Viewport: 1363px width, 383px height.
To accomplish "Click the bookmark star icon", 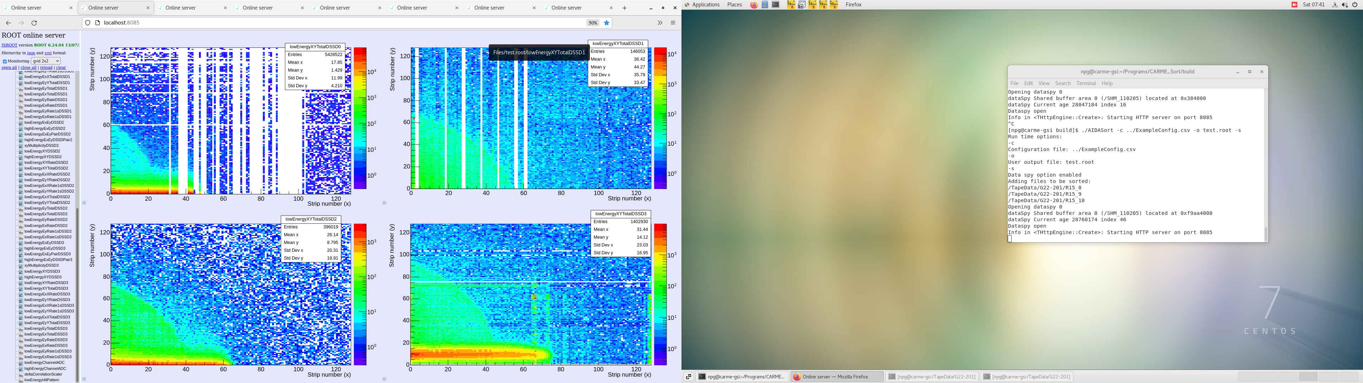I will (607, 23).
